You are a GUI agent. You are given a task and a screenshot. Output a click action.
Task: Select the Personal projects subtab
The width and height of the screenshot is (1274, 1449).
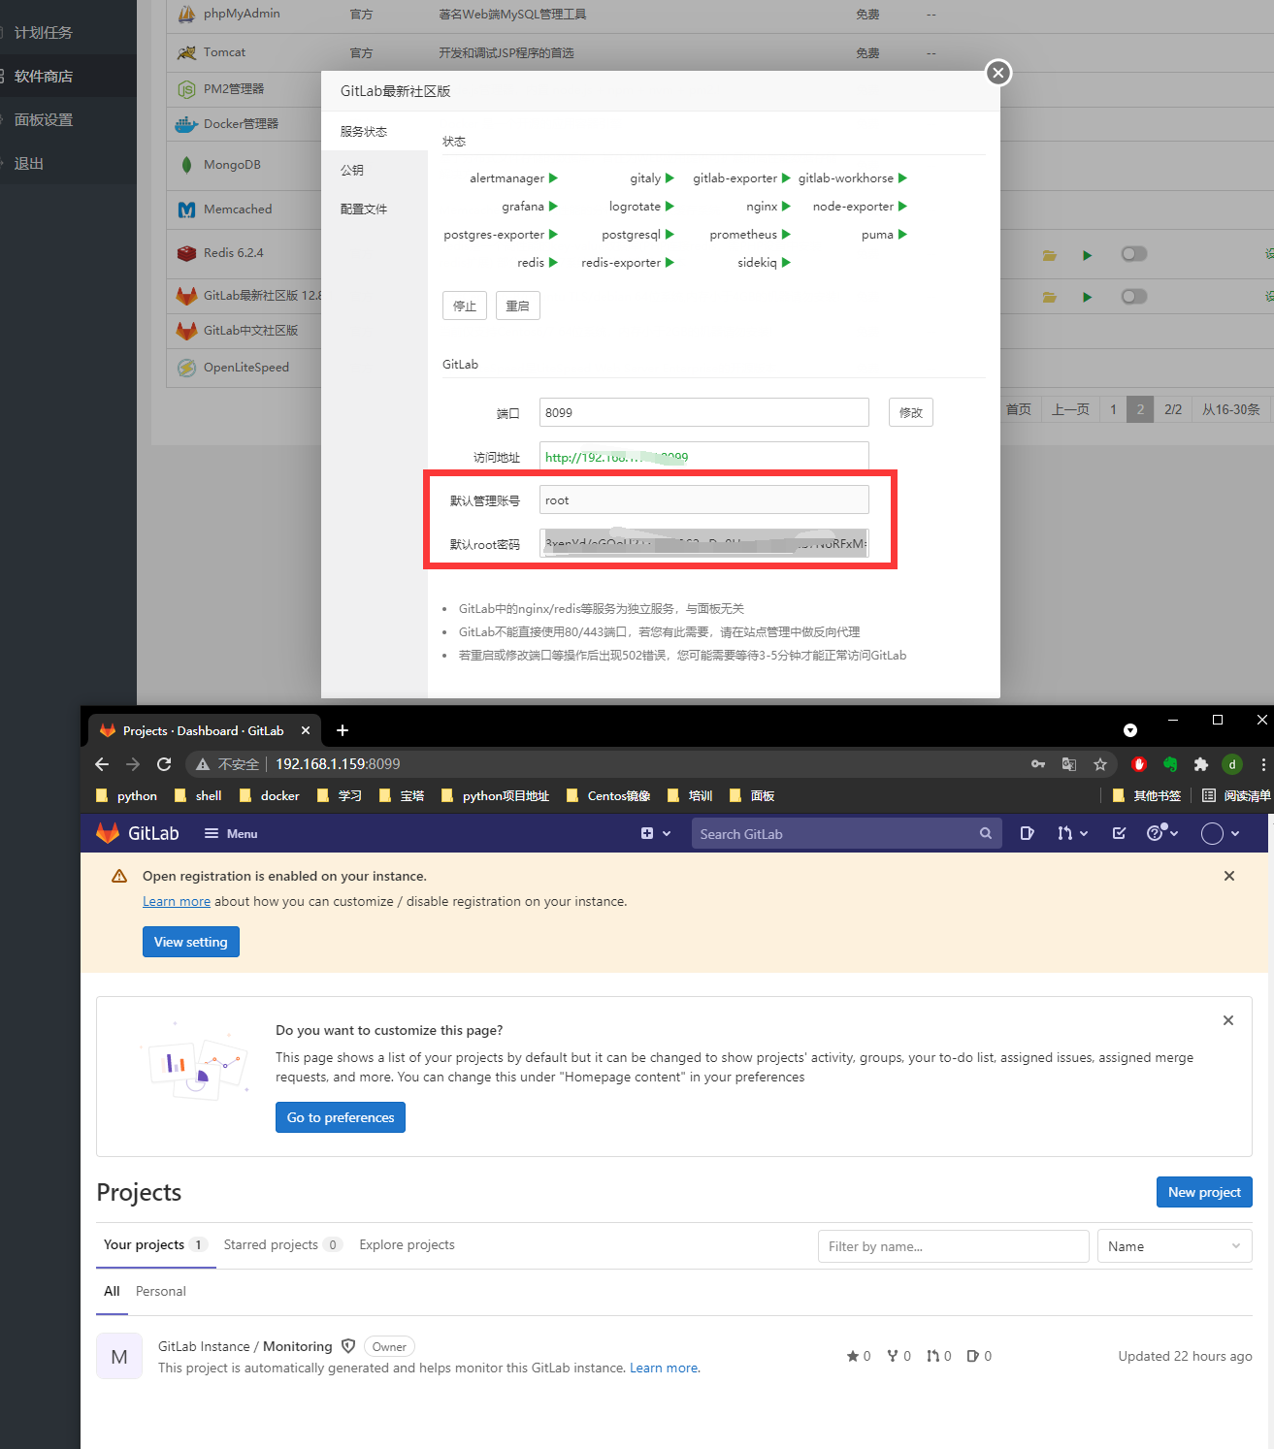tap(161, 1291)
